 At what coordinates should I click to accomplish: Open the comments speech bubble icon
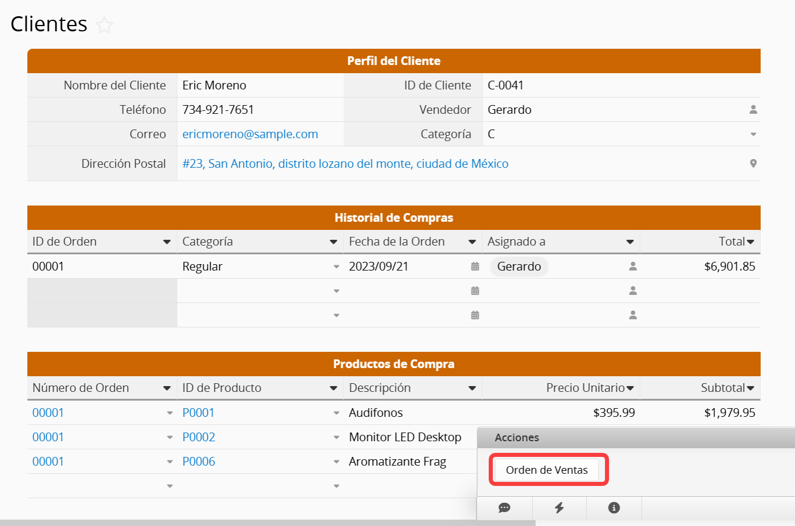click(504, 508)
